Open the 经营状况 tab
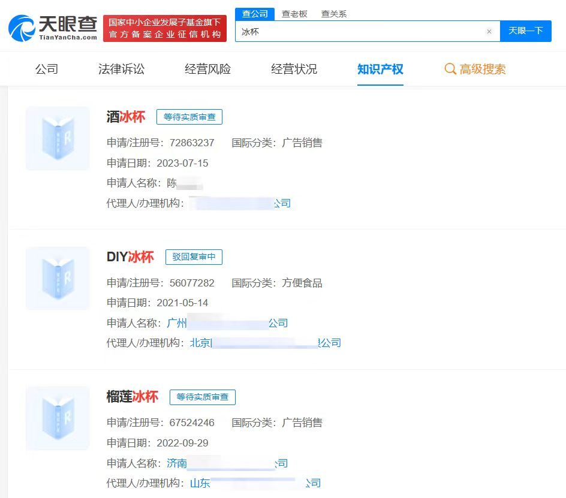Viewport: 566px width, 498px height. click(293, 69)
